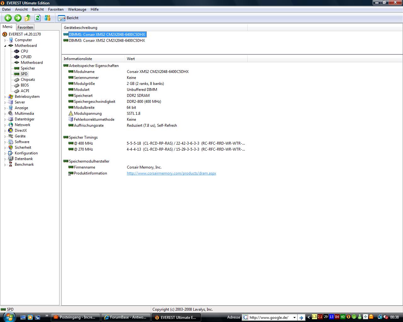Select the BIOS icon in tree
This screenshot has height=322, width=403.
[17, 85]
